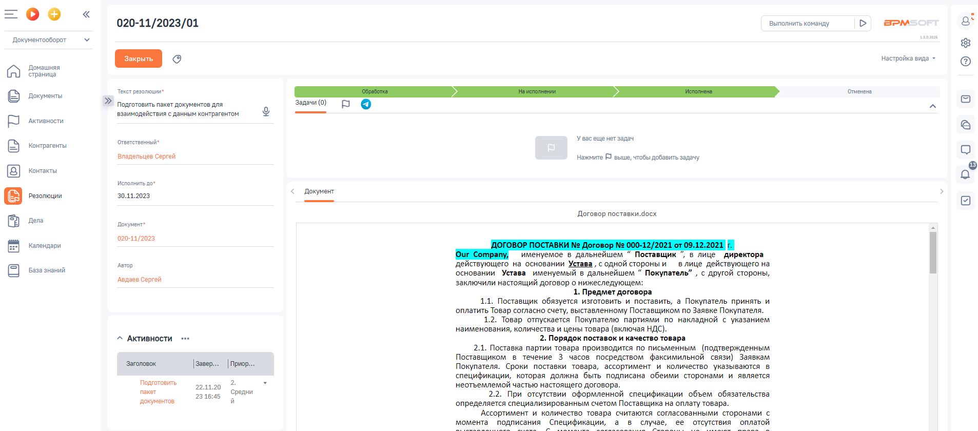Open the Дела section
Viewport: 978px width, 431px height.
[36, 221]
